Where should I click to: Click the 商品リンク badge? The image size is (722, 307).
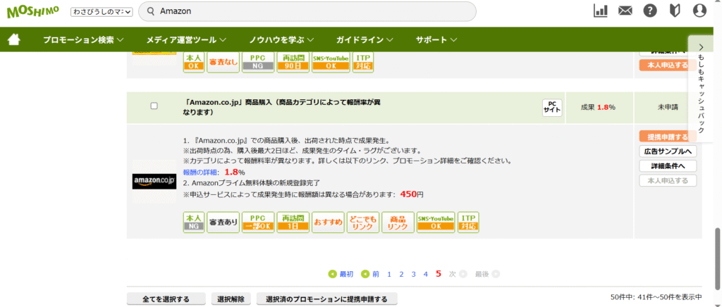tap(398, 223)
